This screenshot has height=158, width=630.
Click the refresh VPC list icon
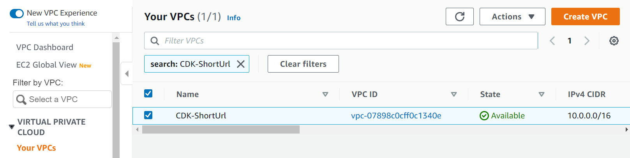pyautogui.click(x=460, y=17)
